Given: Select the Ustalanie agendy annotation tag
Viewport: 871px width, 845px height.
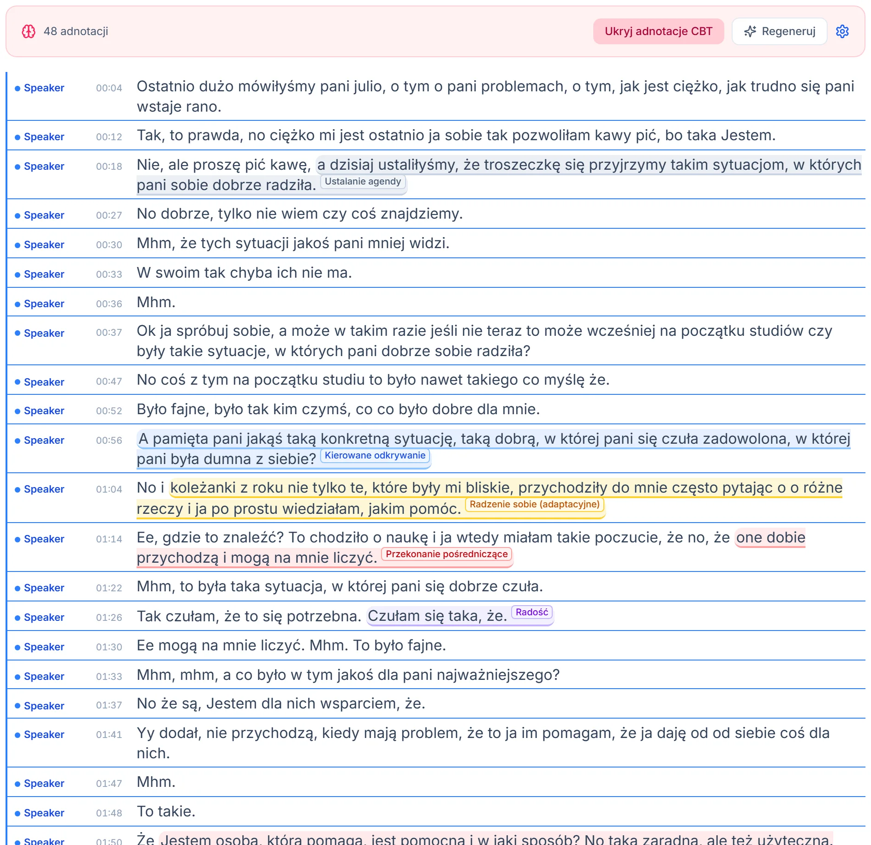Looking at the screenshot, I should [363, 181].
